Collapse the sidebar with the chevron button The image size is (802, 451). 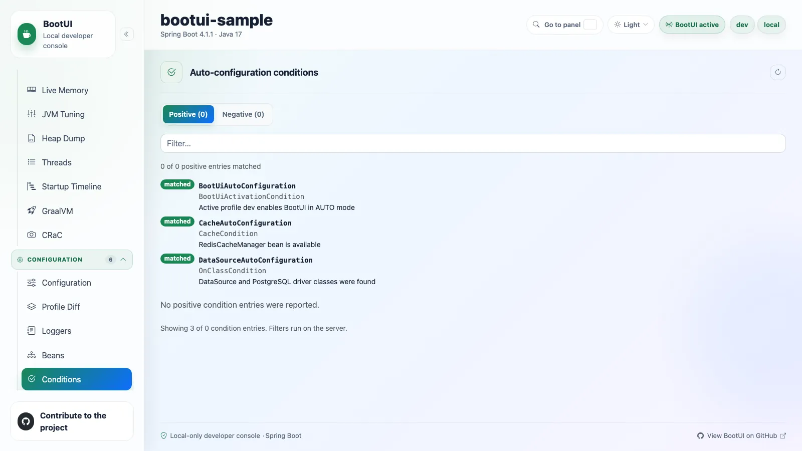pyautogui.click(x=127, y=34)
